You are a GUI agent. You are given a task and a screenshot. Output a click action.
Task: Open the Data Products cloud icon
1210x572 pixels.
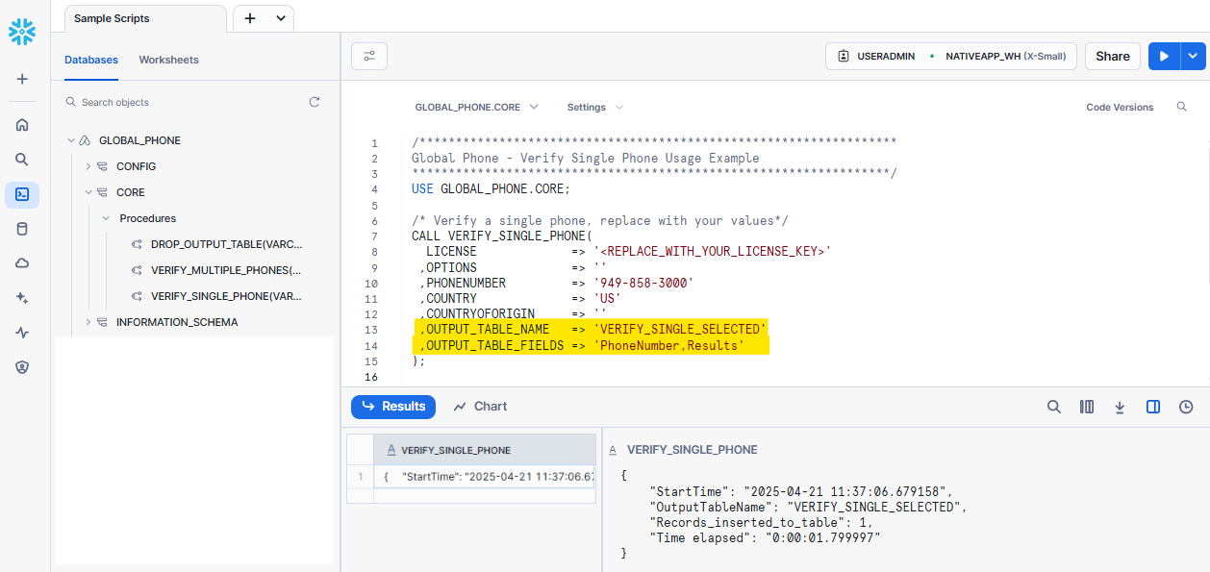22,263
